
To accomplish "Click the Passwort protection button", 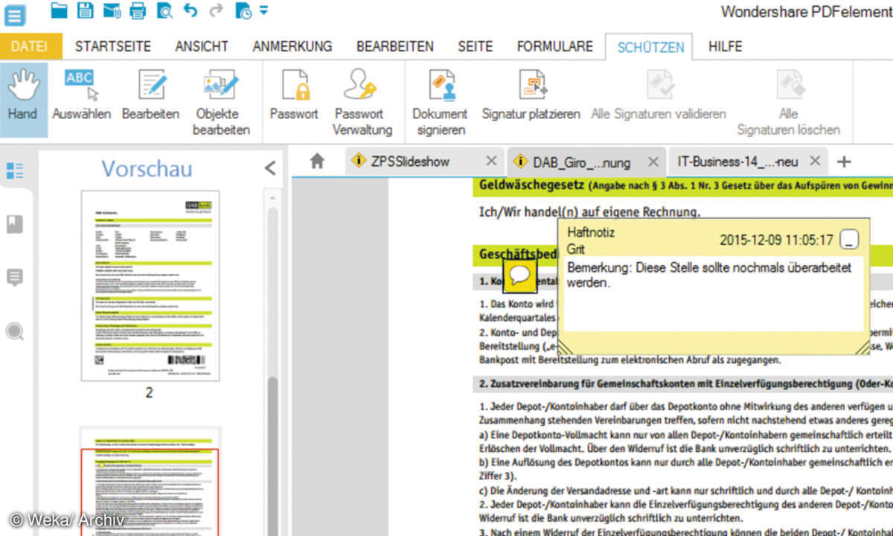I will [x=294, y=96].
